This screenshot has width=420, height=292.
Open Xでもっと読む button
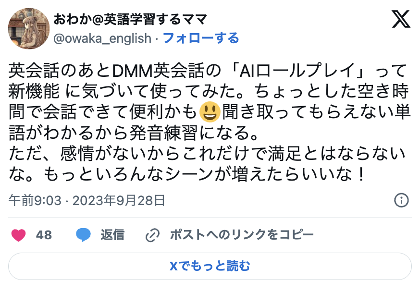click(x=210, y=267)
